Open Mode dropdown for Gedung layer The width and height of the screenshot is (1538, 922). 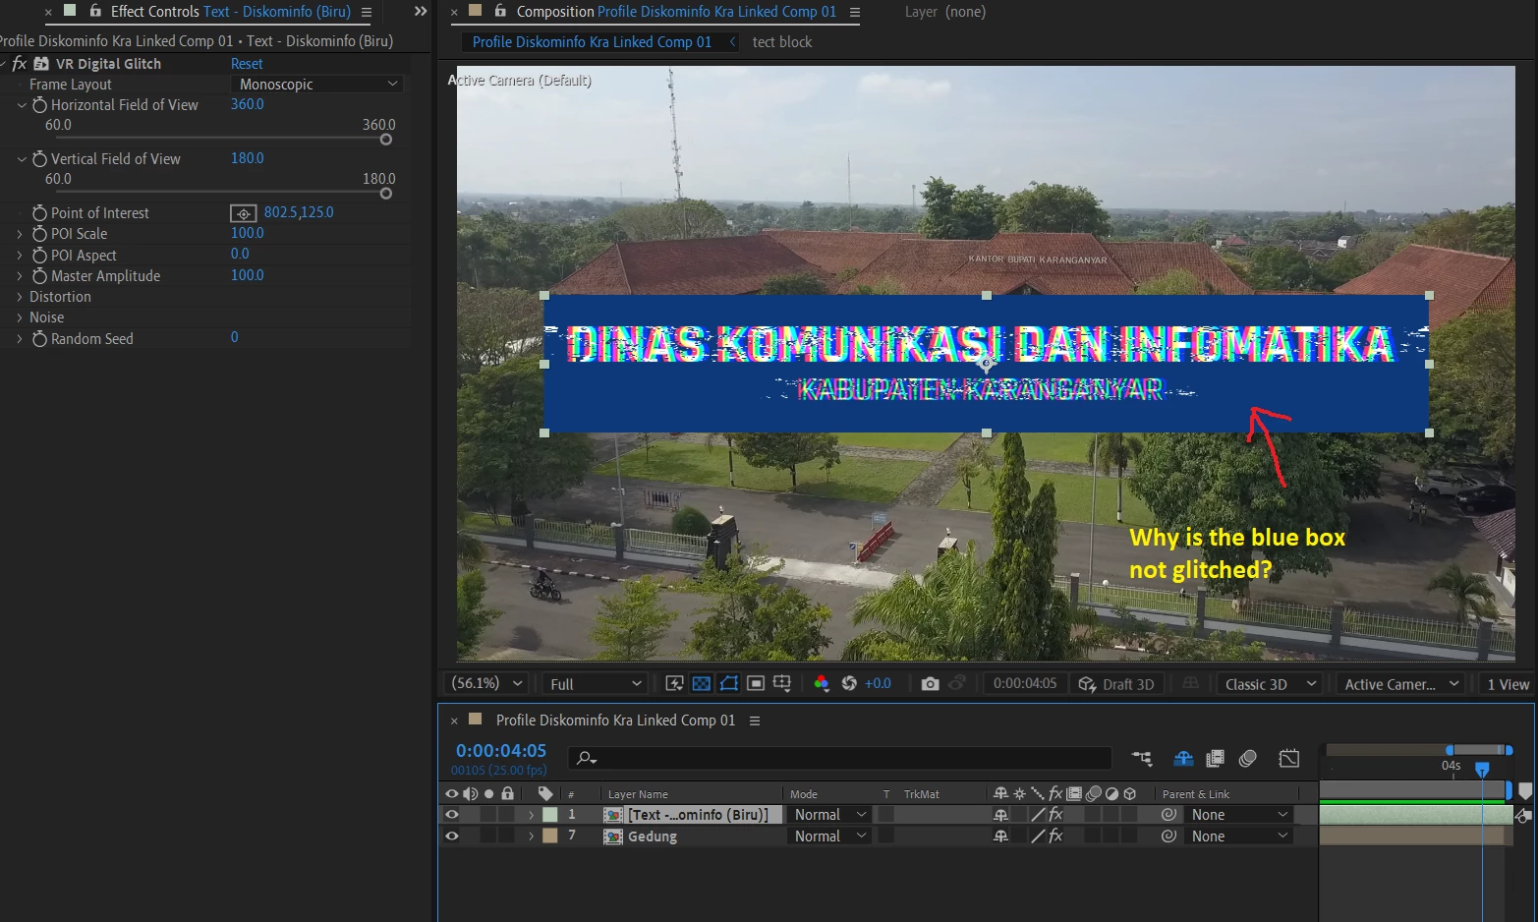[x=829, y=836]
